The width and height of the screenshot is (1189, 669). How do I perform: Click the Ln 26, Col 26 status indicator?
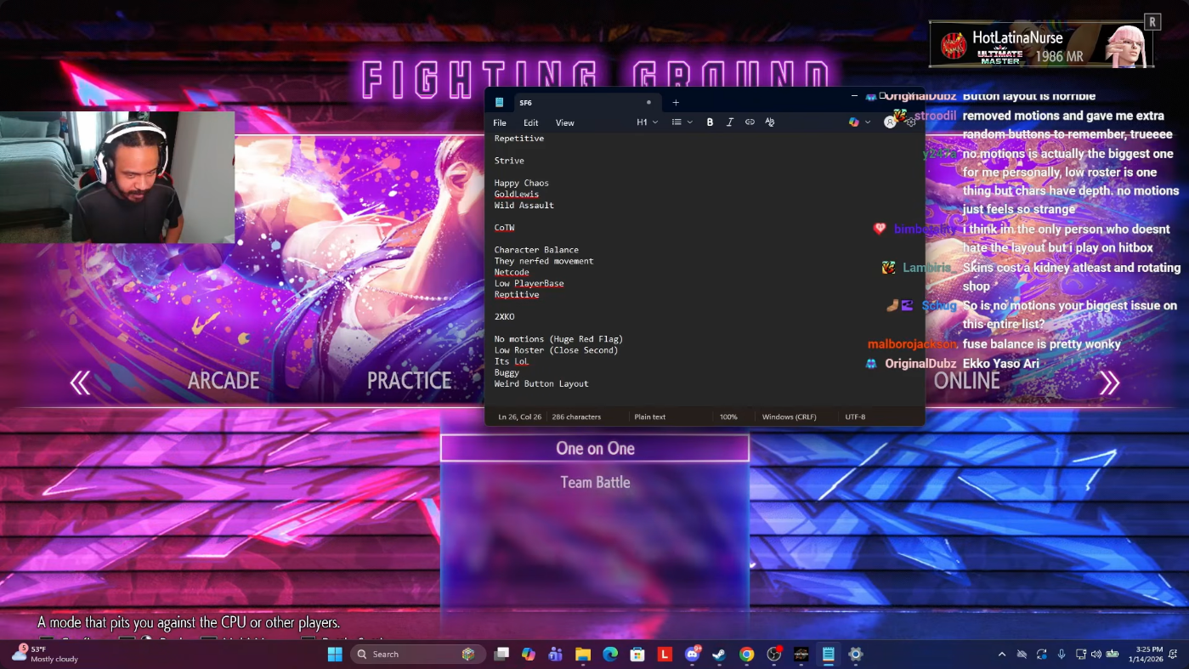coord(519,417)
